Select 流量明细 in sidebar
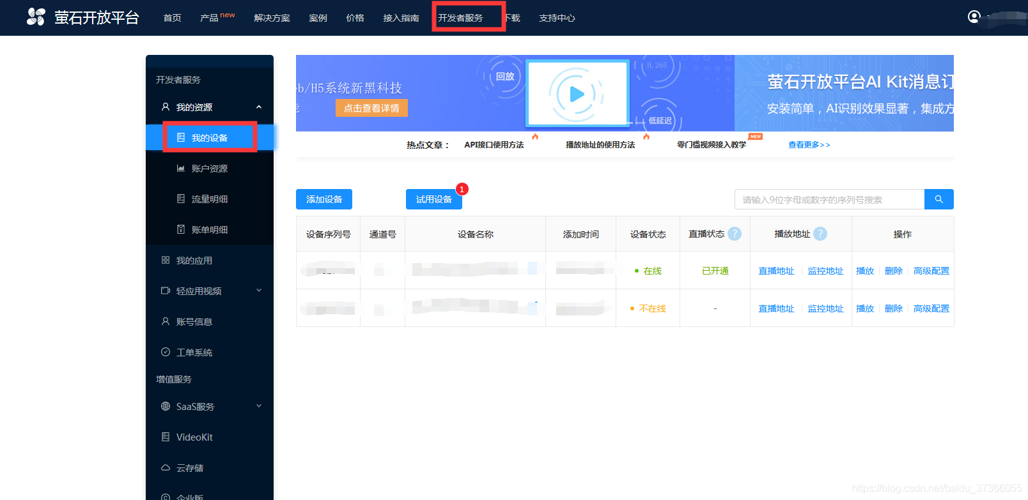Viewport: 1028px width, 500px height. click(x=210, y=199)
